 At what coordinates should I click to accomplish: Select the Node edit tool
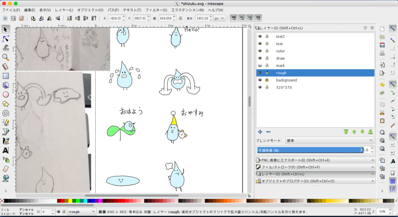5,39
